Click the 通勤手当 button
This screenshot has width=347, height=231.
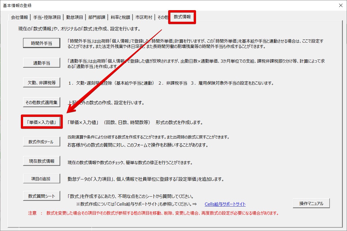(x=41, y=62)
